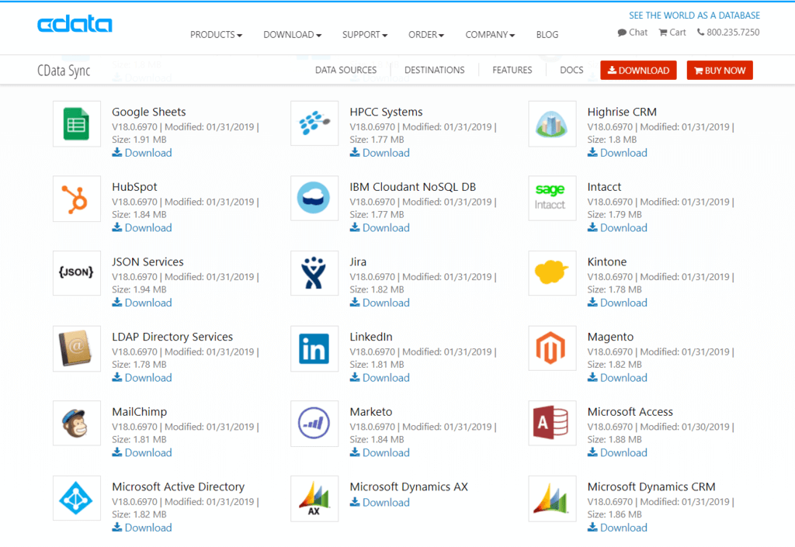This screenshot has width=795, height=547.
Task: Open the Jira connector icon
Action: click(314, 273)
